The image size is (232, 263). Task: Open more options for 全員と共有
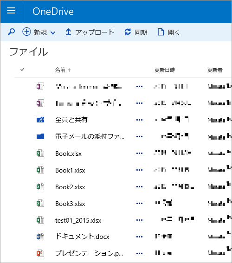(x=139, y=120)
